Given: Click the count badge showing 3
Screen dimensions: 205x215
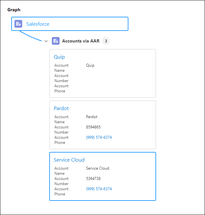Looking at the screenshot, I should (x=106, y=41).
